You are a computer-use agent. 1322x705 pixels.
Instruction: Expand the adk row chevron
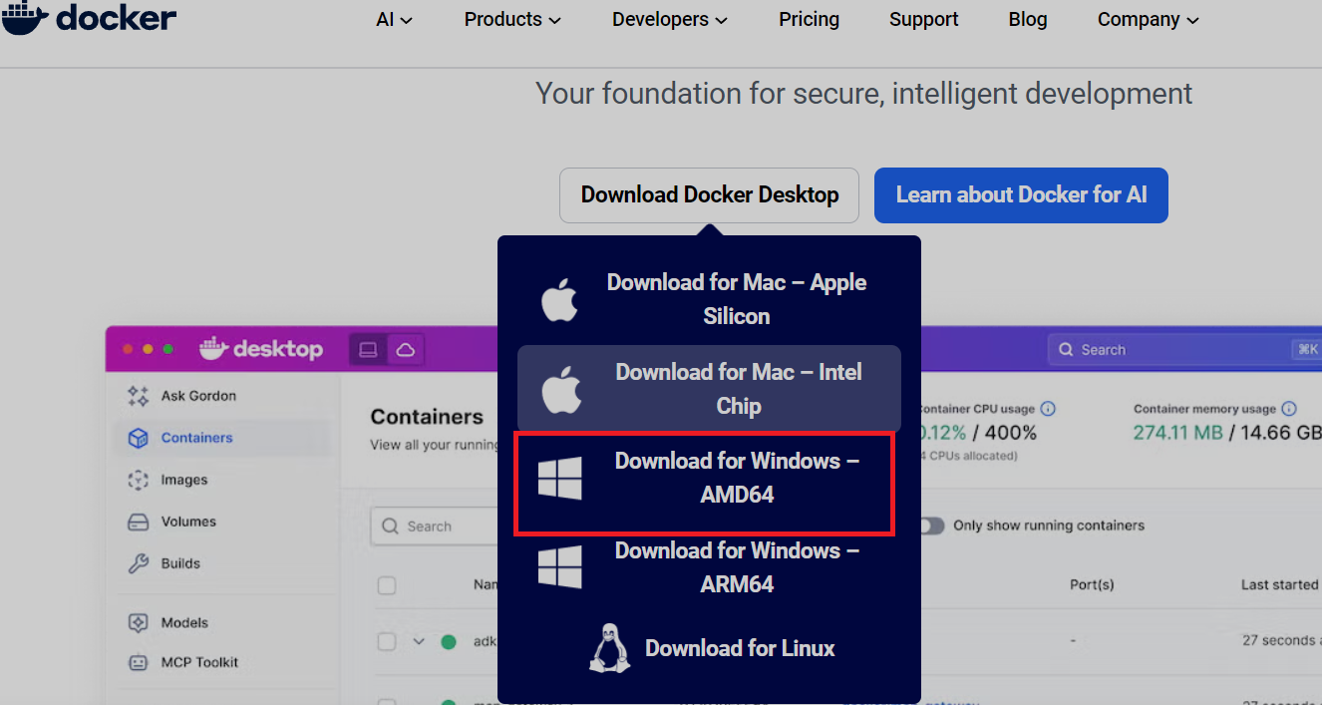(x=419, y=642)
